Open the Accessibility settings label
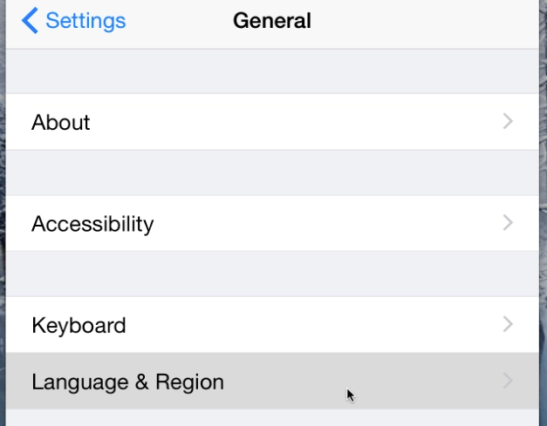The height and width of the screenshot is (426, 547). click(92, 224)
